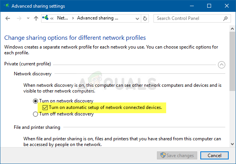Viewport: 236px width, 164px height.
Task: Click the network icon in address bar
Action: (x=46, y=18)
